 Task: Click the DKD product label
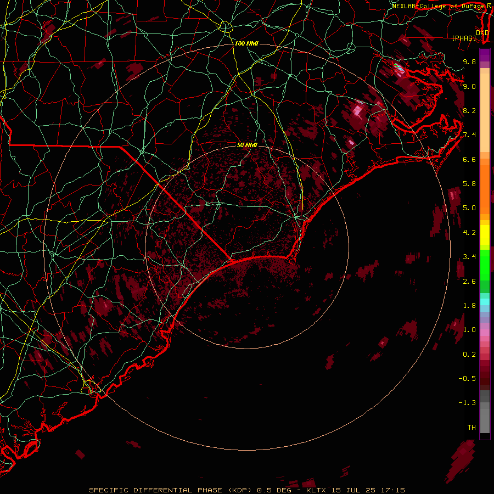point(482,32)
